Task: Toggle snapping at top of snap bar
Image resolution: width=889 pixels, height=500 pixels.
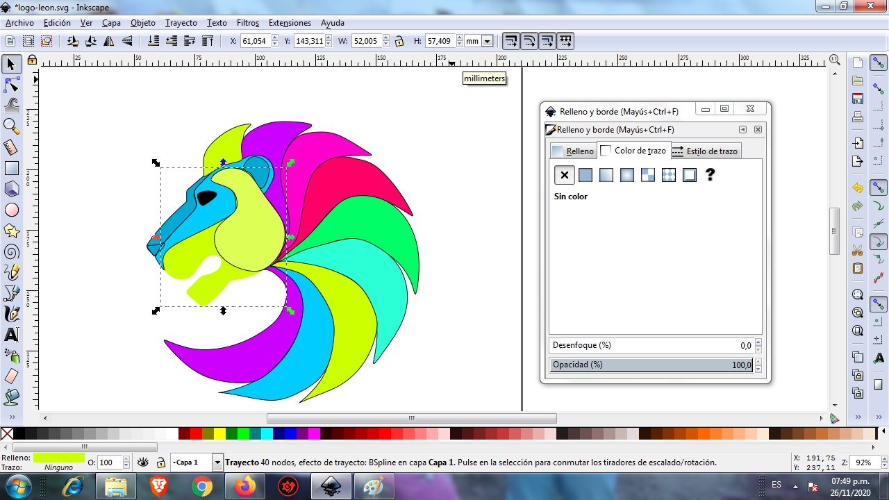Action: (x=879, y=63)
